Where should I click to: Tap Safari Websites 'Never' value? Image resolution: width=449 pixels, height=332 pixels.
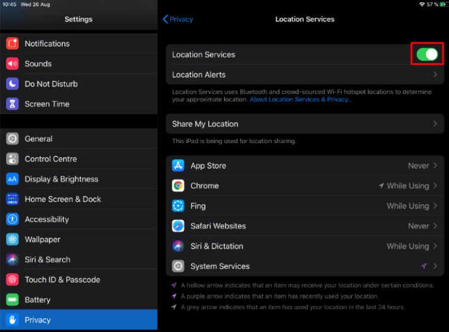[419, 226]
